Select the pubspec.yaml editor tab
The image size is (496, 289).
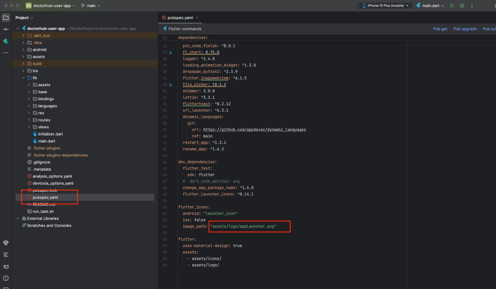tap(180, 18)
